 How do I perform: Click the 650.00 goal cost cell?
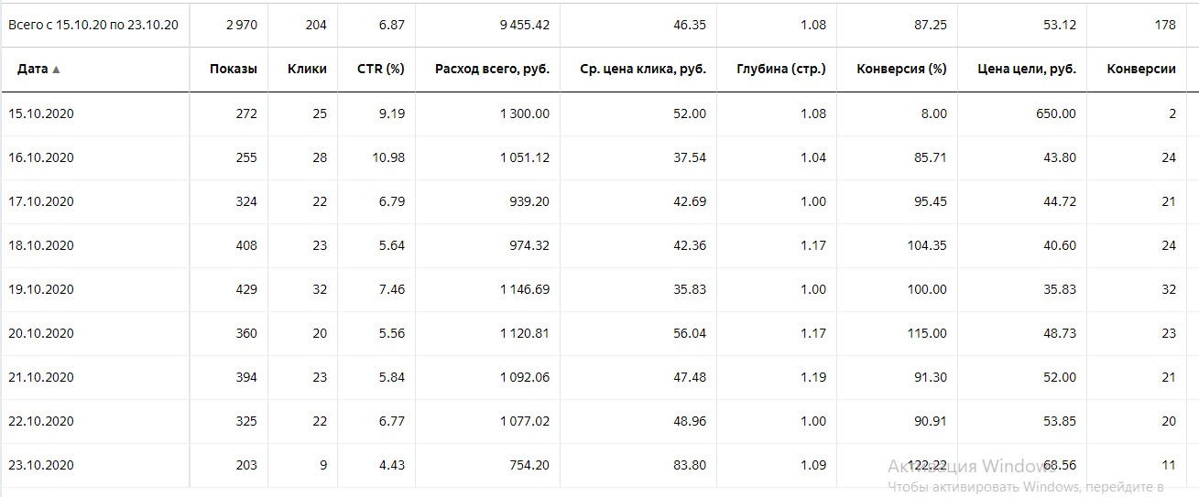click(1056, 113)
